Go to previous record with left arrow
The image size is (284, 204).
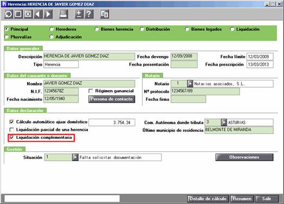point(38,14)
